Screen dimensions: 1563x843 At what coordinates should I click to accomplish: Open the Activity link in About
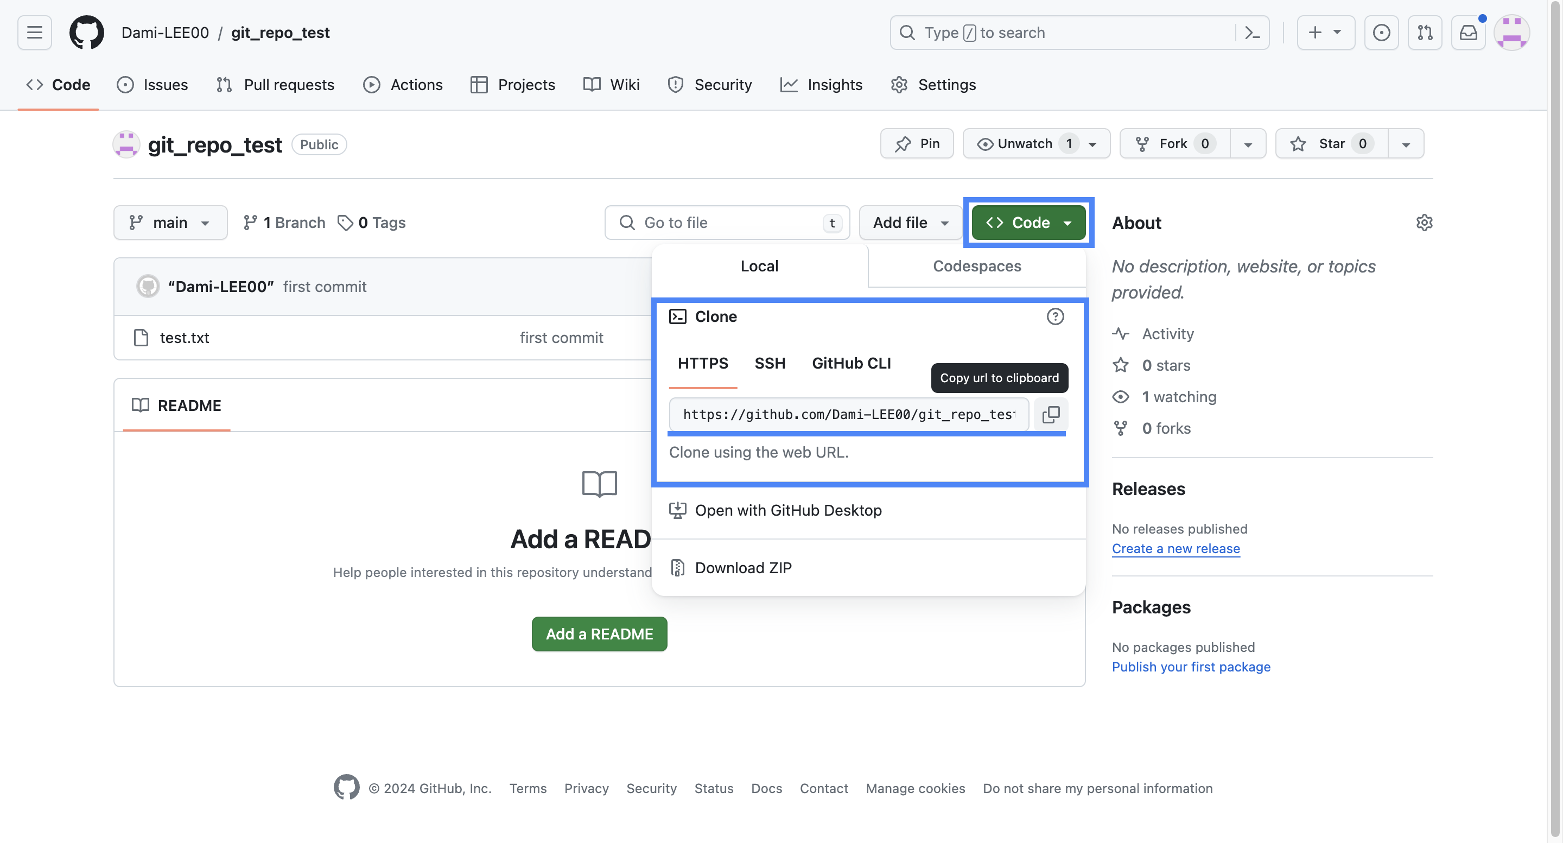(1168, 334)
